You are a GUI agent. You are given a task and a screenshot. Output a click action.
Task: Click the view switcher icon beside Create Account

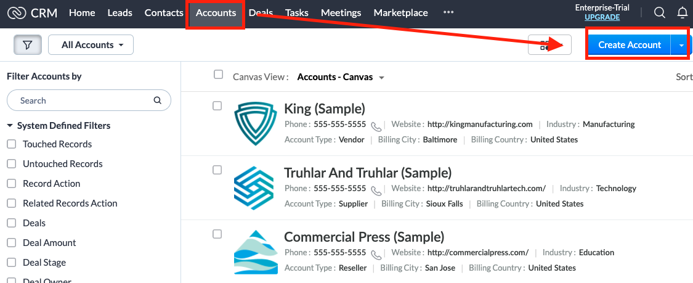click(550, 44)
